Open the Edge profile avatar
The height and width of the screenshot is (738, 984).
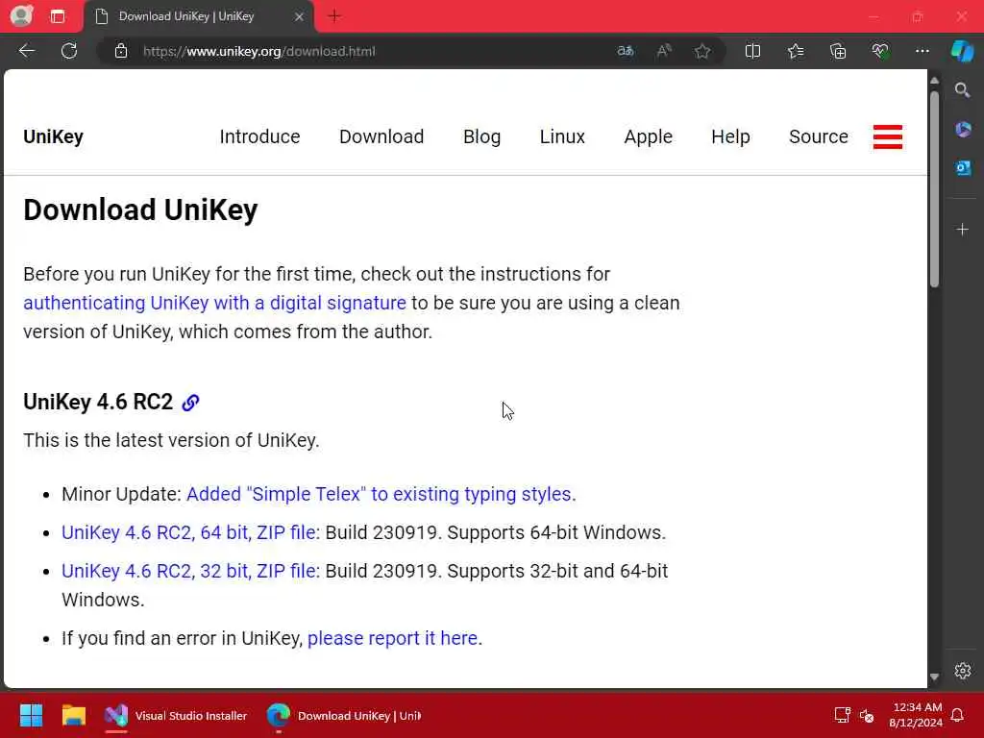click(x=21, y=15)
